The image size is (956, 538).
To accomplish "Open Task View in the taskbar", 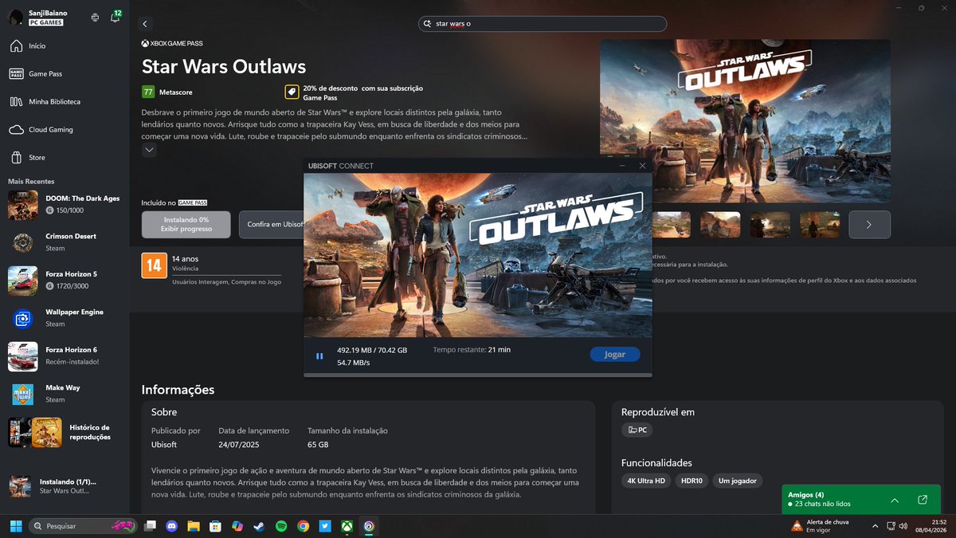I will [x=150, y=526].
